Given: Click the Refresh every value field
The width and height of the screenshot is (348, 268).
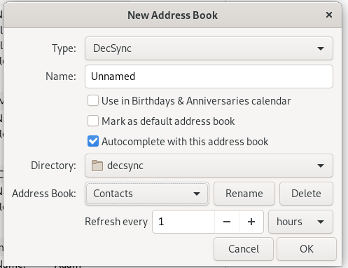Looking at the screenshot, I should coord(183,222).
